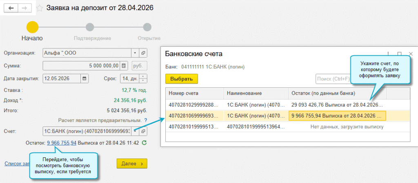
Task: Click cell Нет данных, загрузите выписку
Action: click(x=338, y=127)
